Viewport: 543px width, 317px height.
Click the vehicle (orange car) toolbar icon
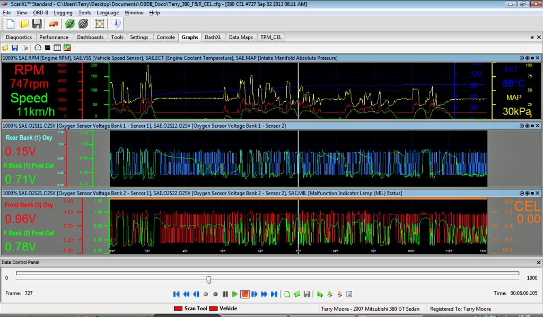54,24
